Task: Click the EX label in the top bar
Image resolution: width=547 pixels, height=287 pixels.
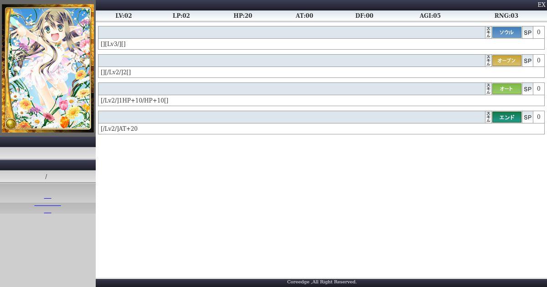Action: click(542, 5)
